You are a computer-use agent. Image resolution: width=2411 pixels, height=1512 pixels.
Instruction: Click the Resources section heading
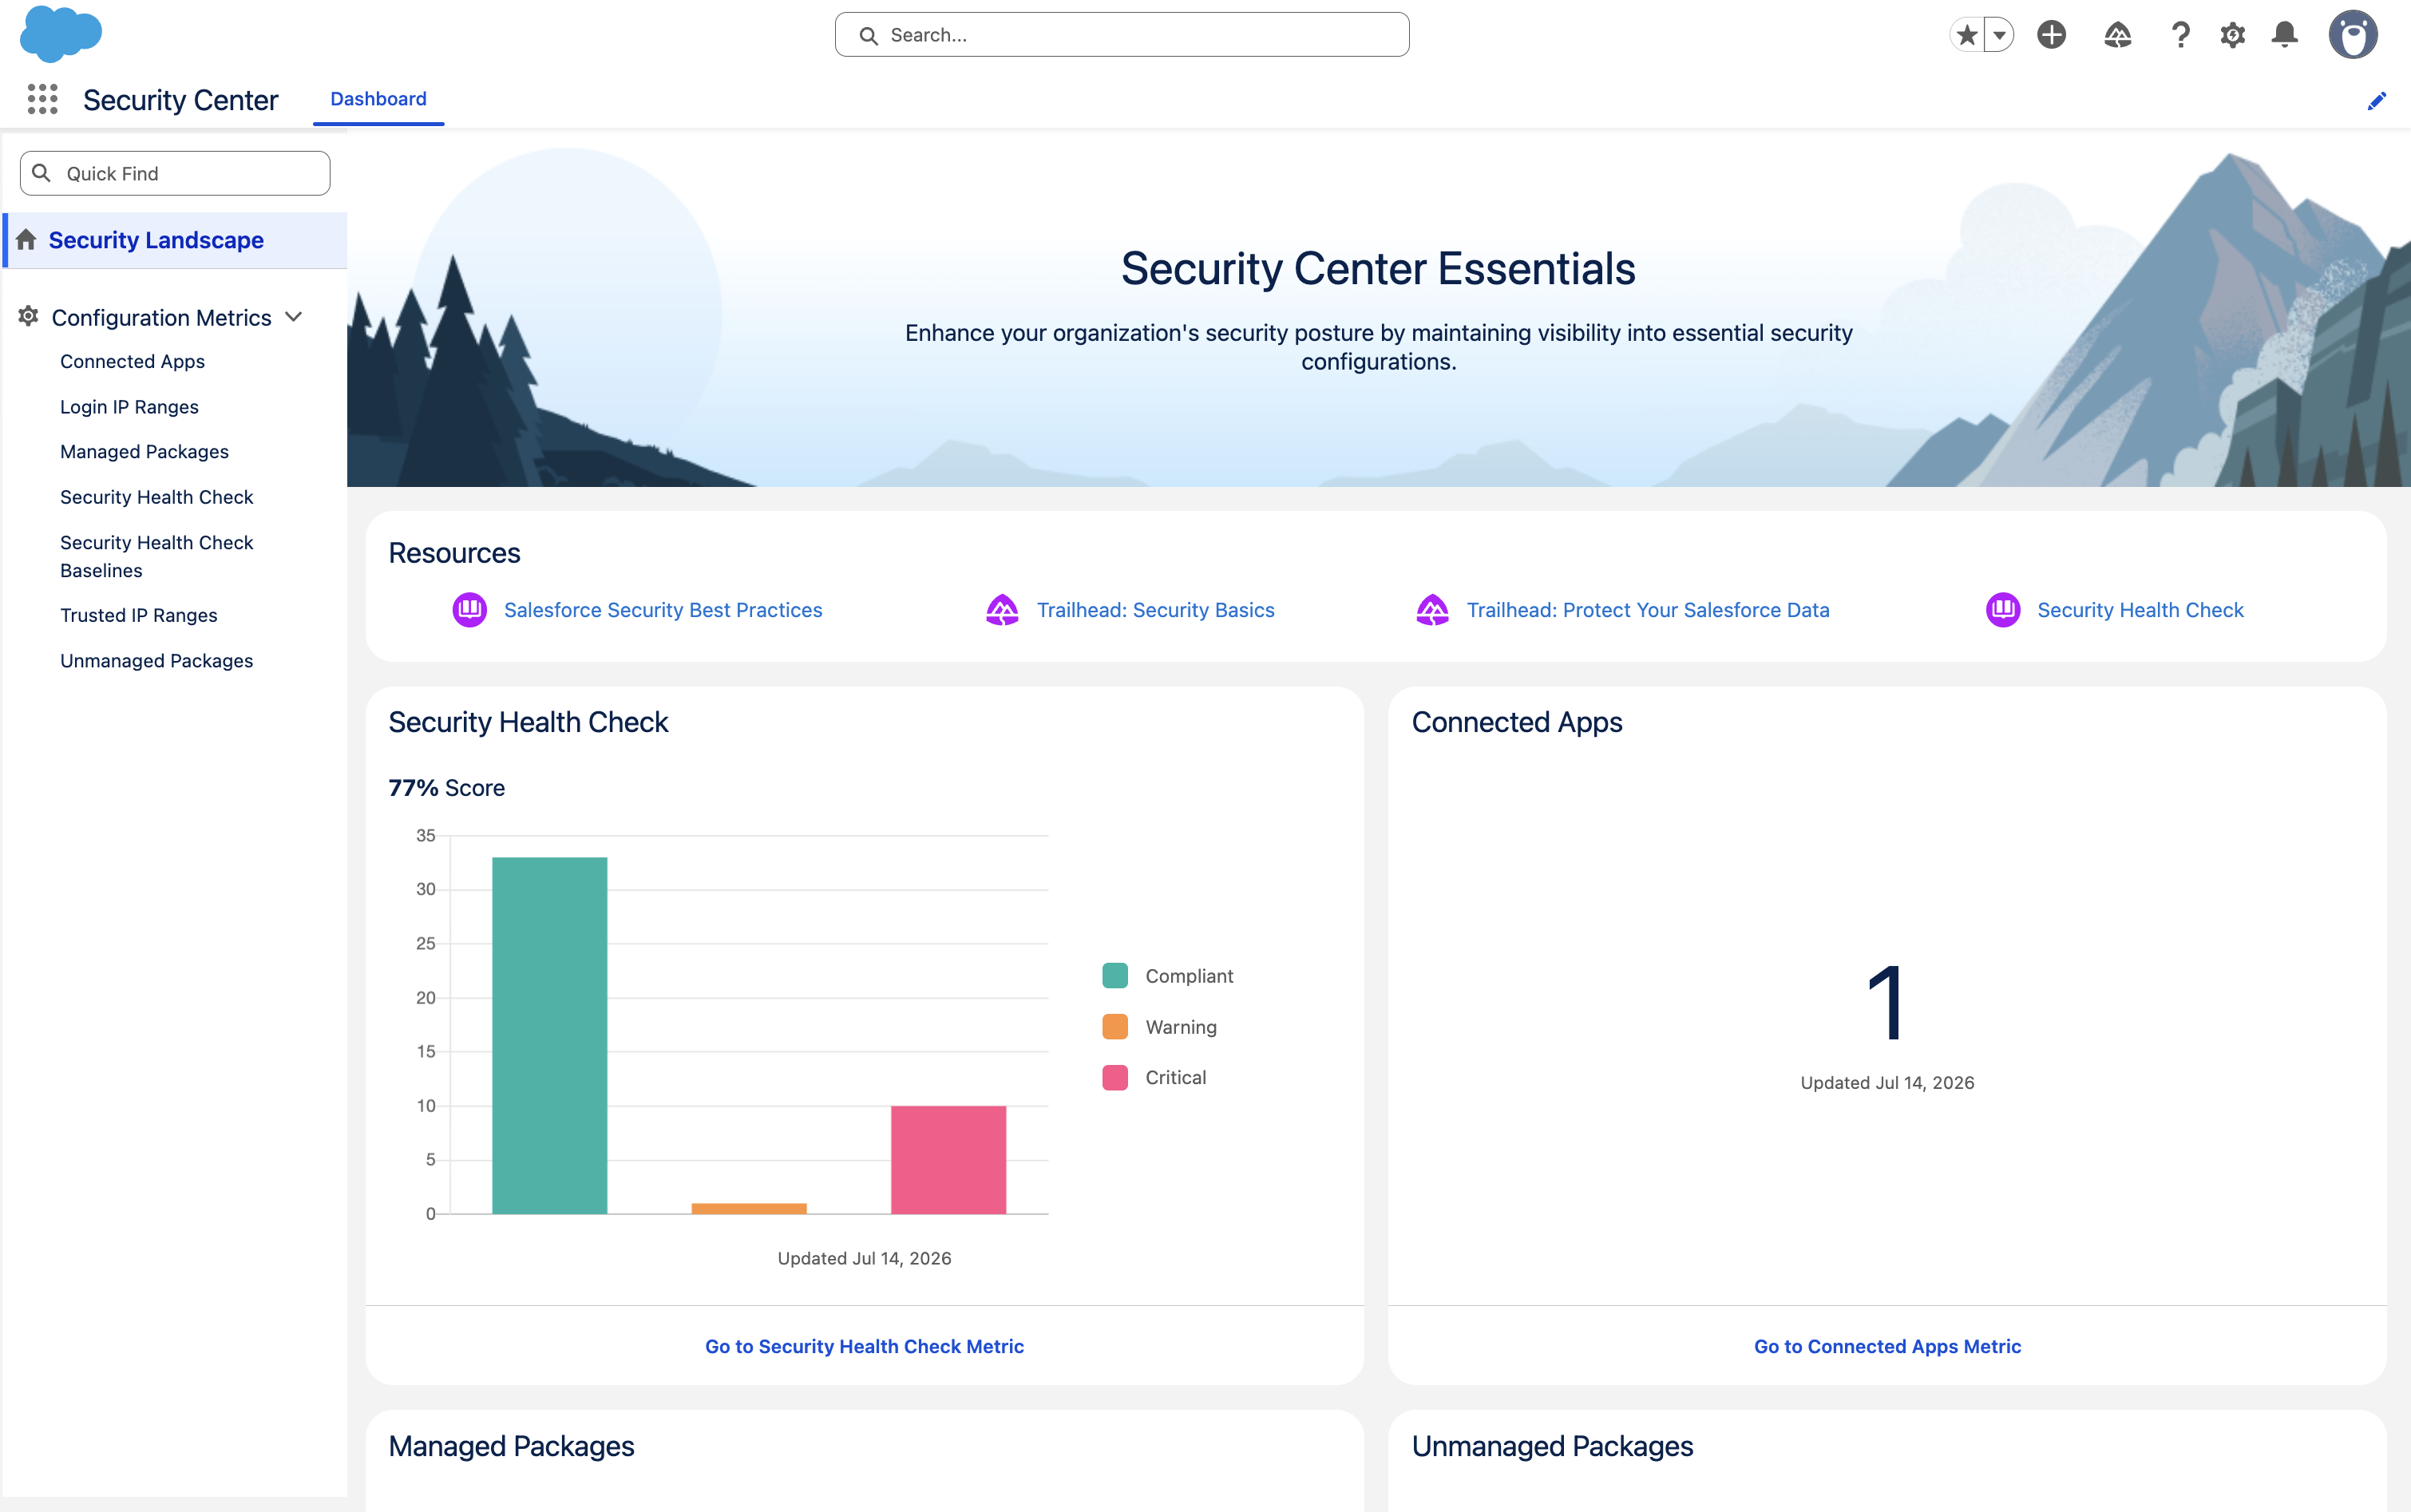click(x=454, y=553)
